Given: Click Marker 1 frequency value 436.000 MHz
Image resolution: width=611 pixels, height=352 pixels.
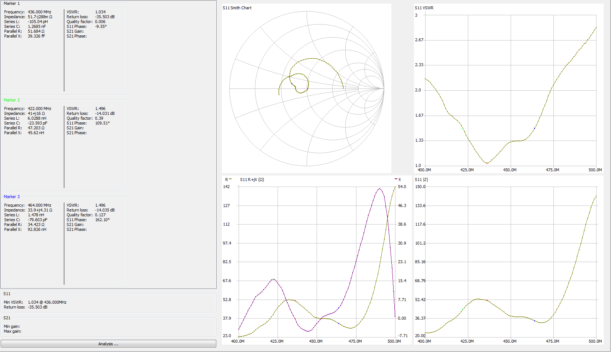Looking at the screenshot, I should pos(39,12).
